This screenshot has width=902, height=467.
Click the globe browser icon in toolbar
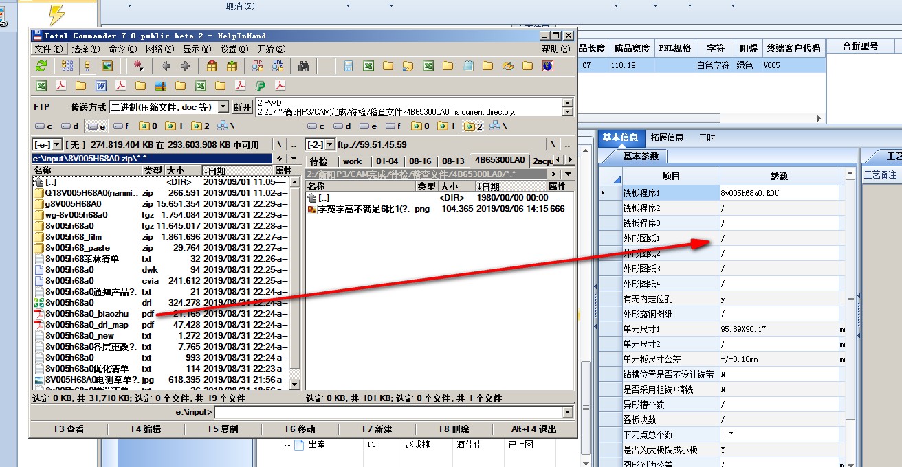[x=547, y=66]
